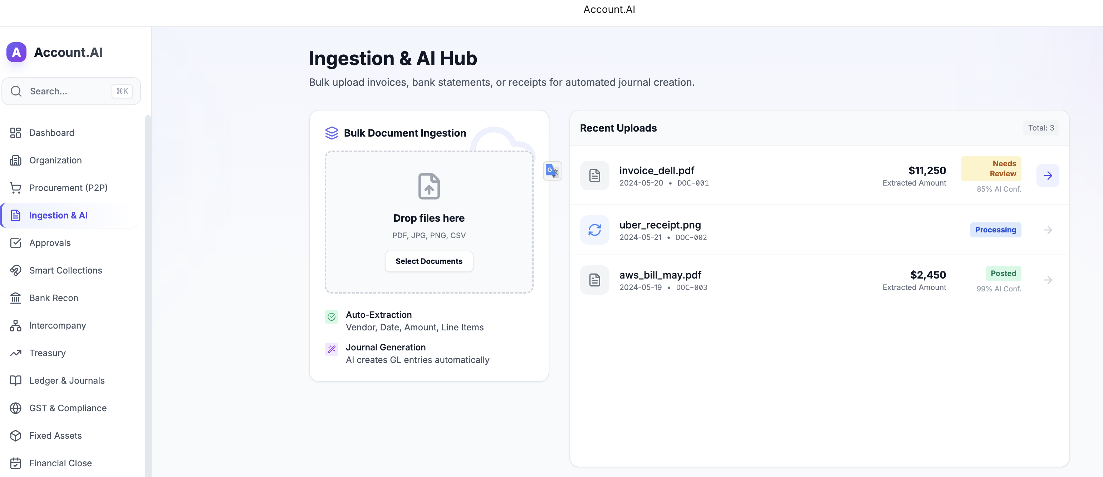Click the uber_receipt.png processing refresh icon
1103x477 pixels.
[x=594, y=230]
